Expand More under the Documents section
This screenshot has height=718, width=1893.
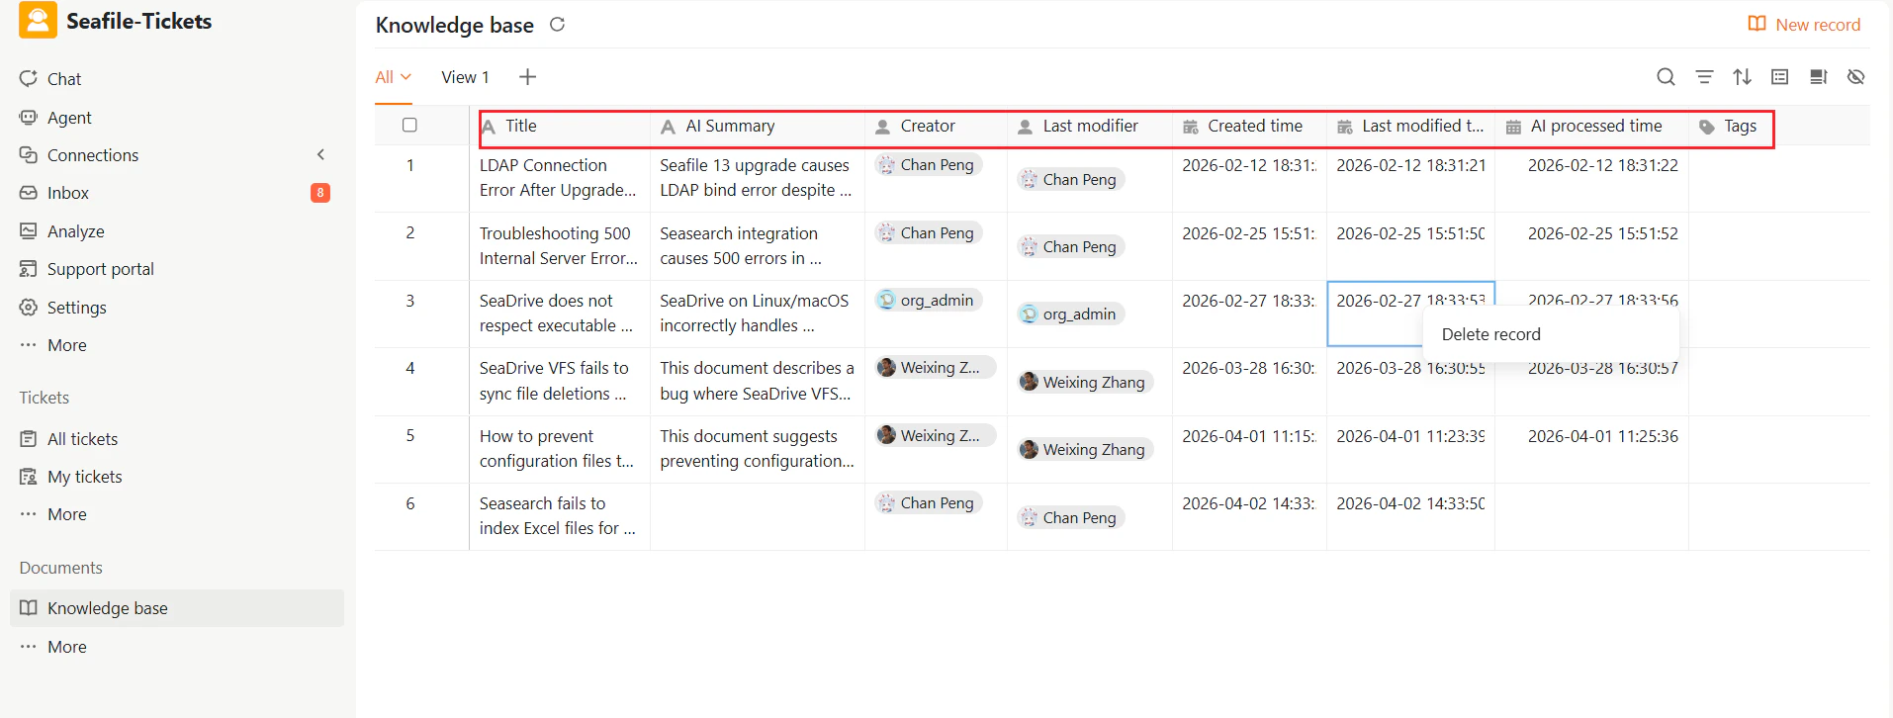66,647
